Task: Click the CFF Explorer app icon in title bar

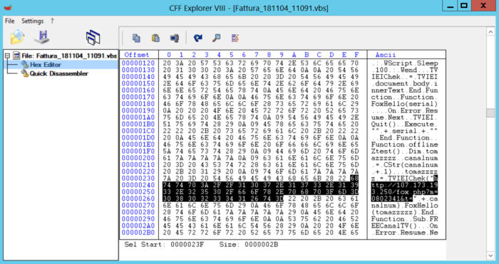Action: (x=9, y=7)
